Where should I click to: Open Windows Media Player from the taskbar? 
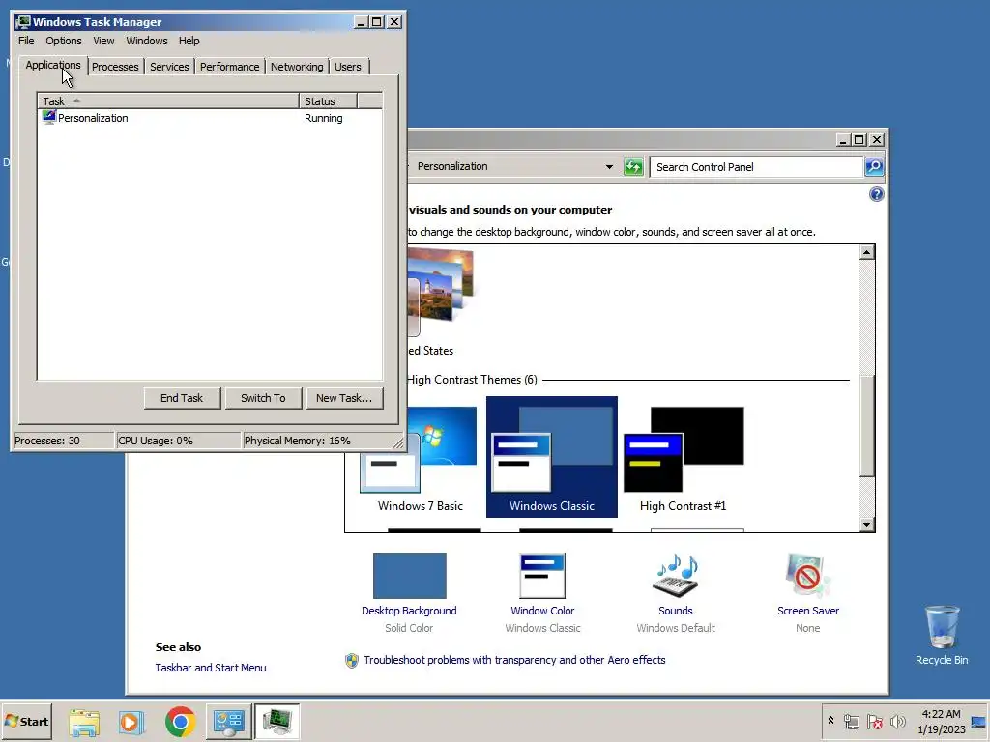pos(131,722)
